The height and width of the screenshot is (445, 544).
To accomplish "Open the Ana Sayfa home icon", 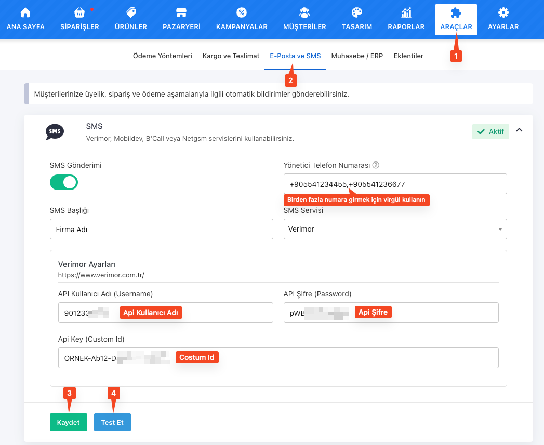I will click(25, 13).
